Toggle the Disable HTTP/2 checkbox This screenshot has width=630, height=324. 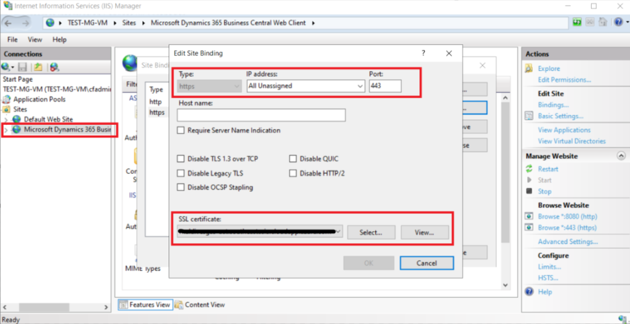coord(293,173)
